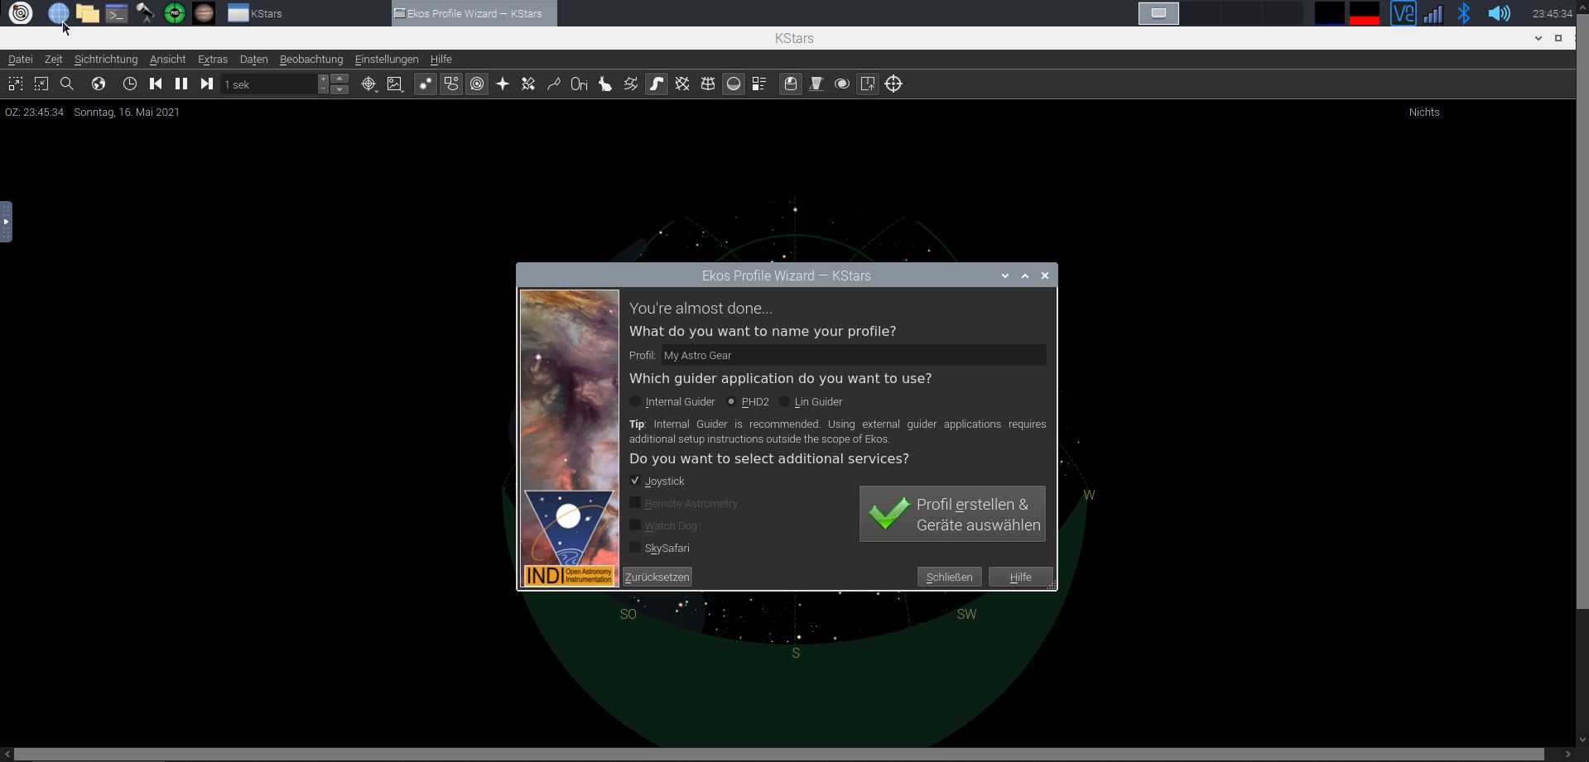Click the KStars window title chevron button
The height and width of the screenshot is (762, 1589).
(x=1538, y=38)
